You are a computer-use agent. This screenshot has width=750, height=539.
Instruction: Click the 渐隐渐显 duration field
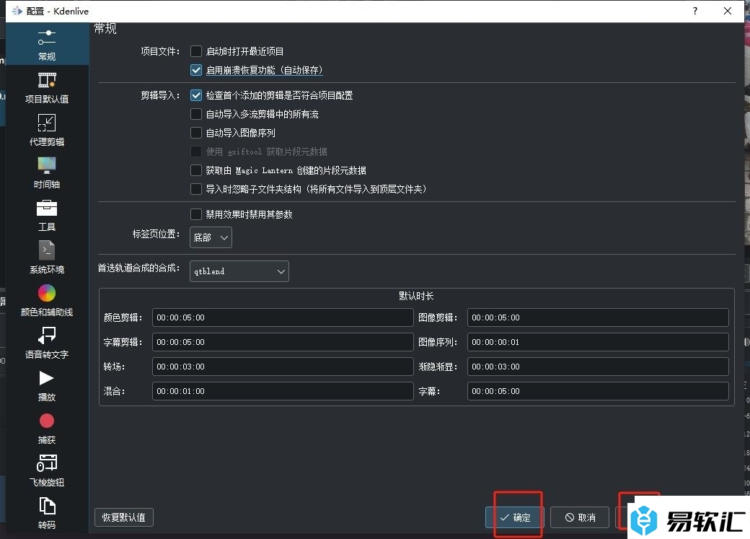click(598, 367)
